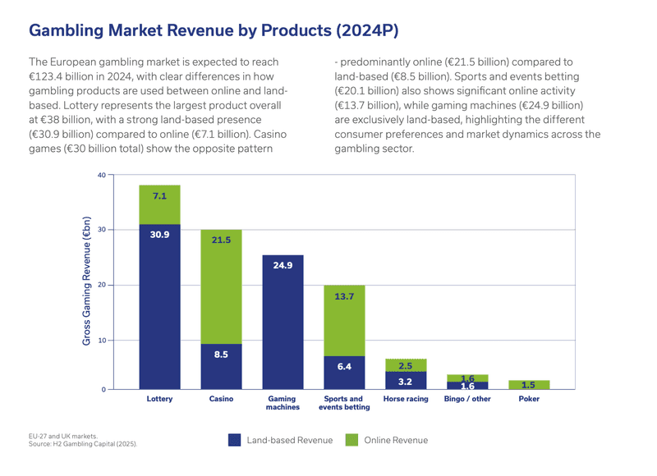Viewport: 657px width, 476px height.
Task: Click the Sports betting land-based 6.4 segment
Action: pyautogui.click(x=344, y=373)
